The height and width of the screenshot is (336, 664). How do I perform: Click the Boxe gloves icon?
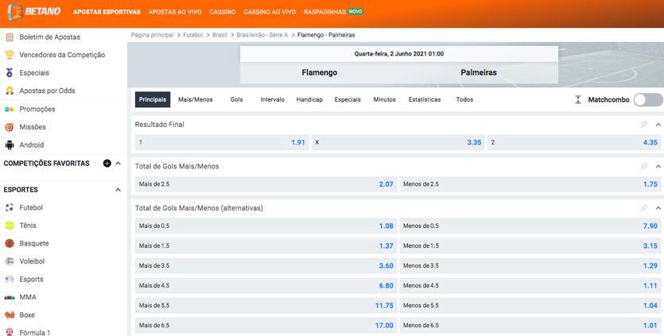click(x=10, y=315)
